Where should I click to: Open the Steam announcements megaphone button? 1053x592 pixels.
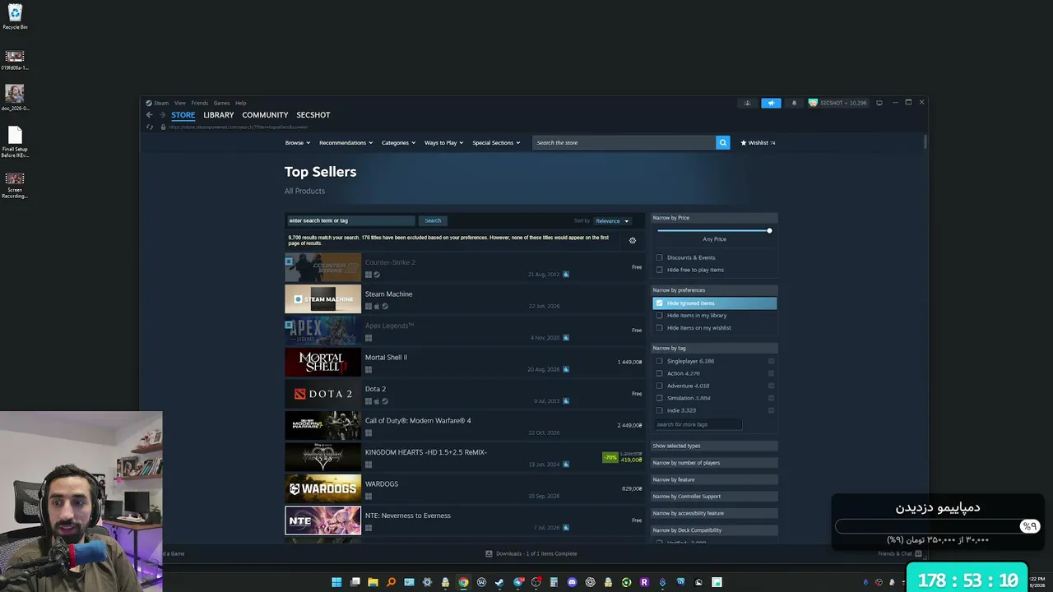coord(771,103)
